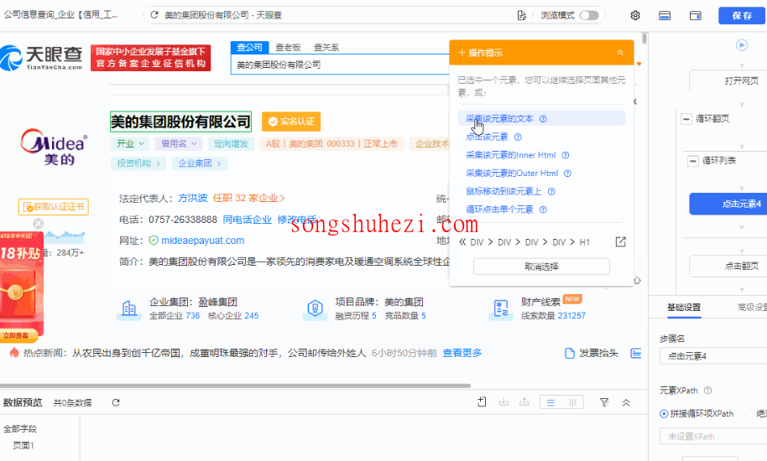The height and width of the screenshot is (461, 767).
Task: Click the side panel layout icon
Action: 696,16
